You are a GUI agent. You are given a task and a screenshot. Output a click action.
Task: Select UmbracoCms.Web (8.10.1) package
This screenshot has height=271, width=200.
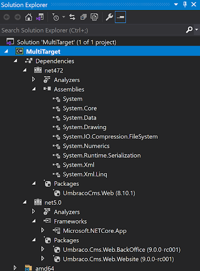tap(99, 193)
